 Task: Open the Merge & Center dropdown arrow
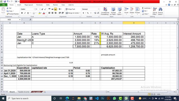pyautogui.click(x=80, y=13)
